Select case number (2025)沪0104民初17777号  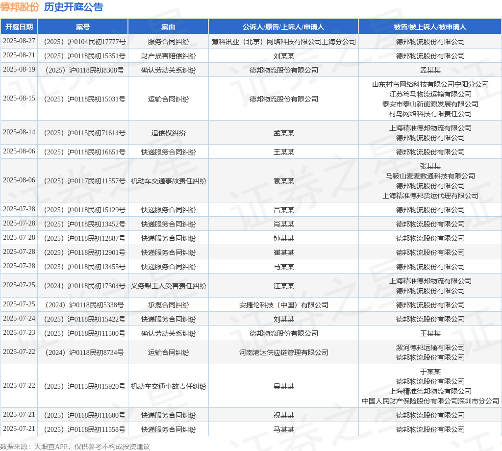84,42
